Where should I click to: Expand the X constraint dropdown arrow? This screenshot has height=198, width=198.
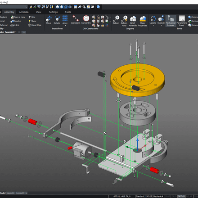click(x=110, y=17)
